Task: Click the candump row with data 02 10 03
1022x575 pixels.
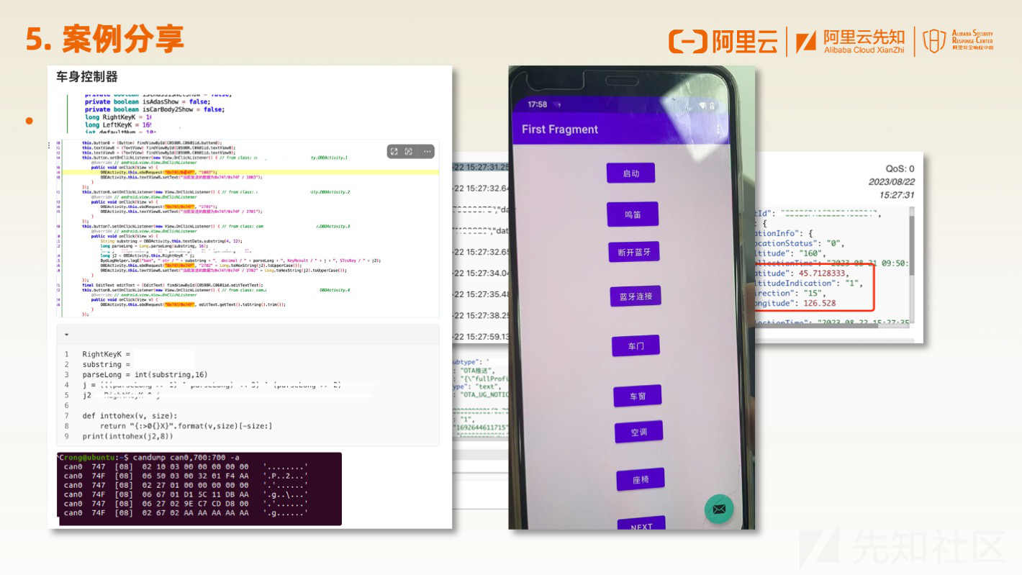Action: coord(186,467)
